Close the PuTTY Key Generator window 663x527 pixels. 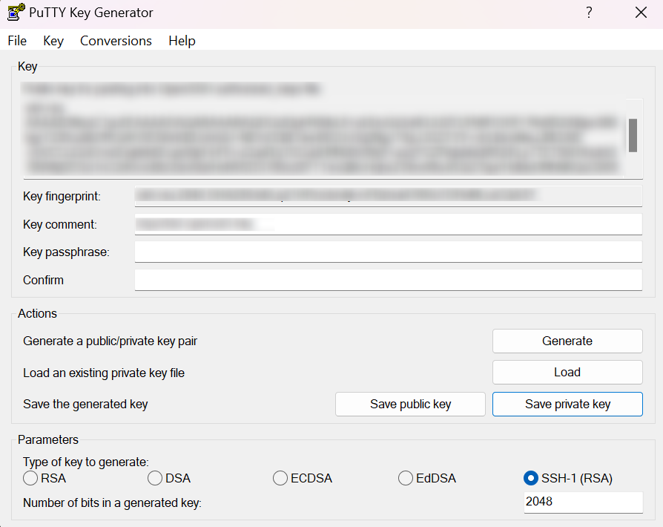pos(641,13)
